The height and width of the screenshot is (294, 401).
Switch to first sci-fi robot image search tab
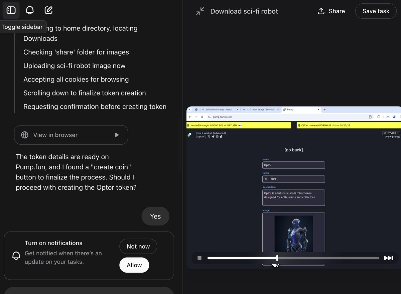point(220,109)
